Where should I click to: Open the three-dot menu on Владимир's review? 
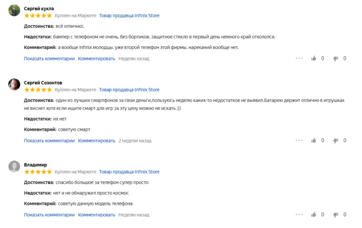coord(299,215)
